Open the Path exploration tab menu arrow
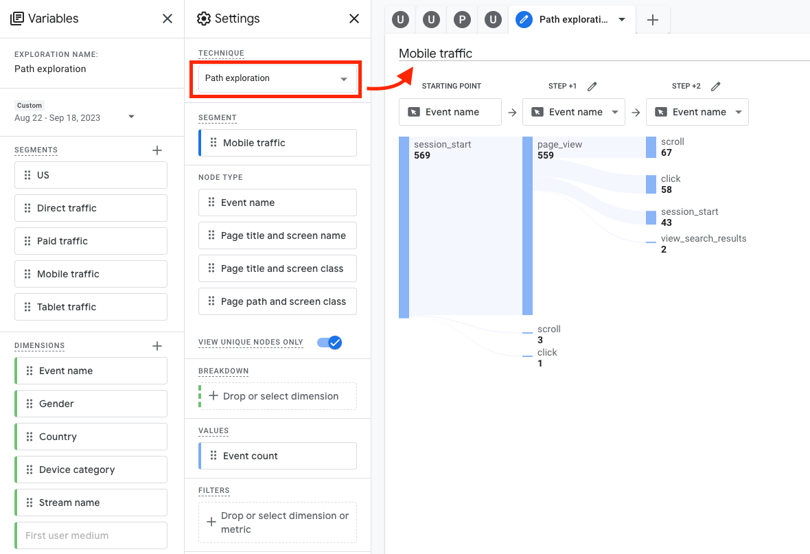 [622, 20]
